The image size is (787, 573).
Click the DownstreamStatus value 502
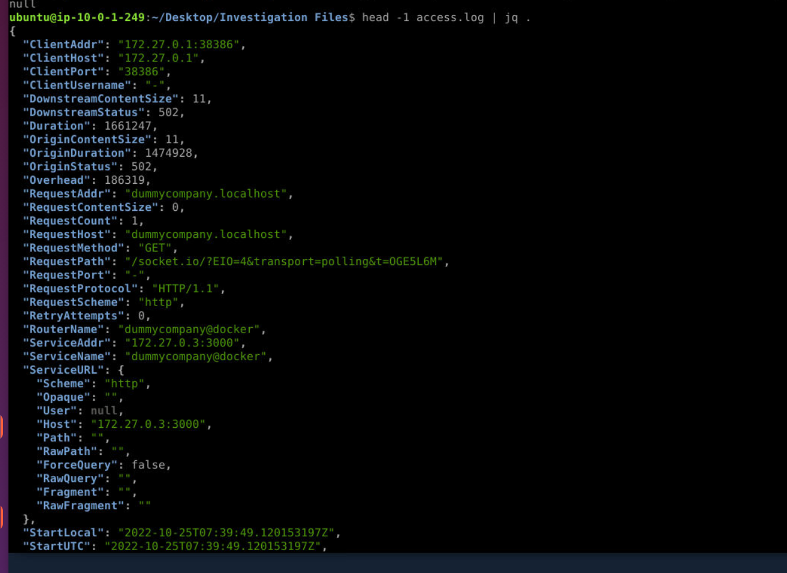pyautogui.click(x=171, y=113)
